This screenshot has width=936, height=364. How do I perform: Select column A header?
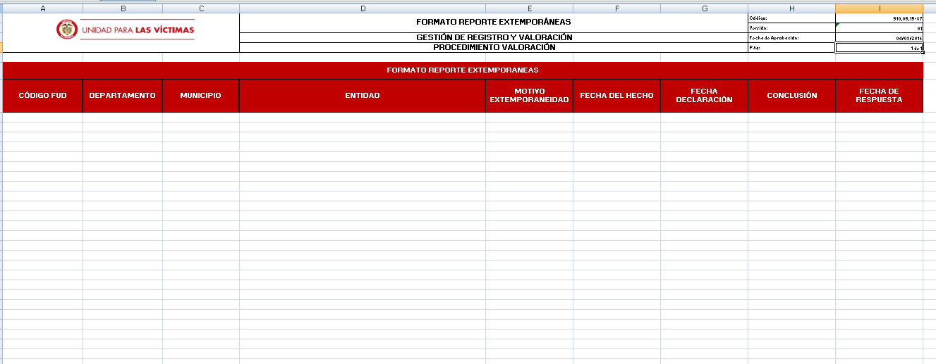point(43,8)
